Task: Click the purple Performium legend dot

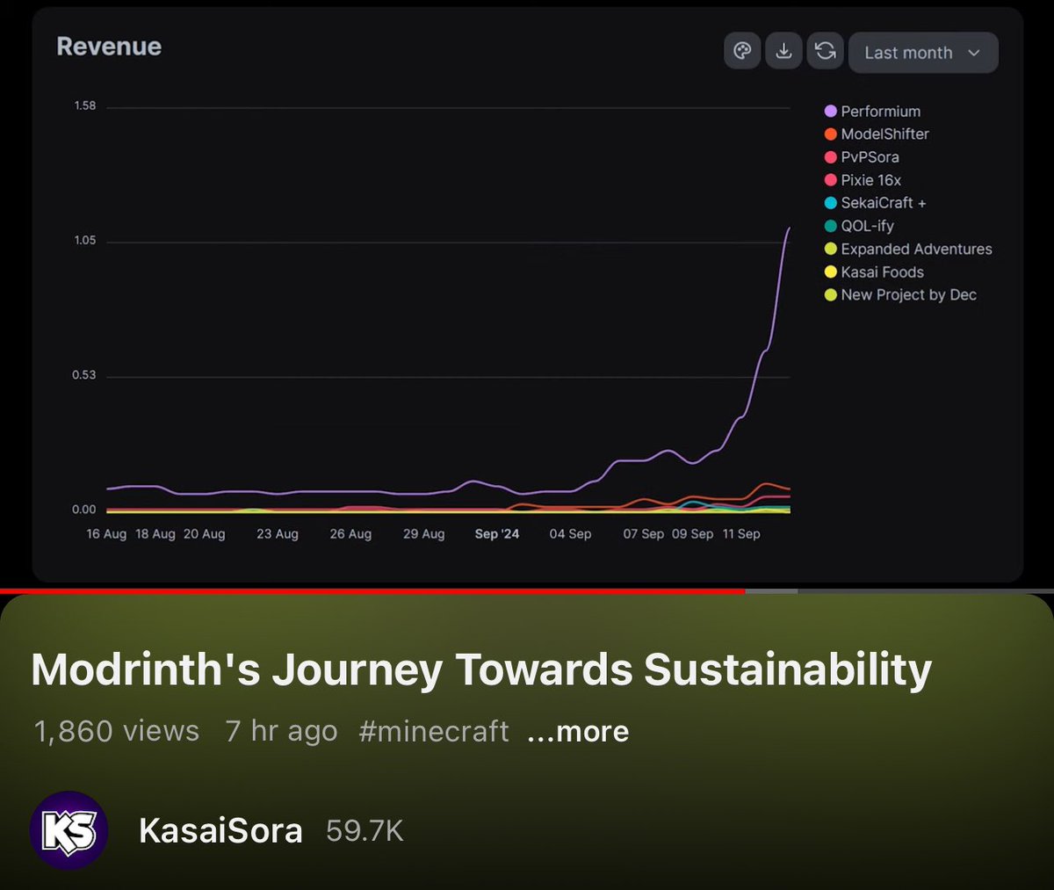Action: pyautogui.click(x=830, y=111)
